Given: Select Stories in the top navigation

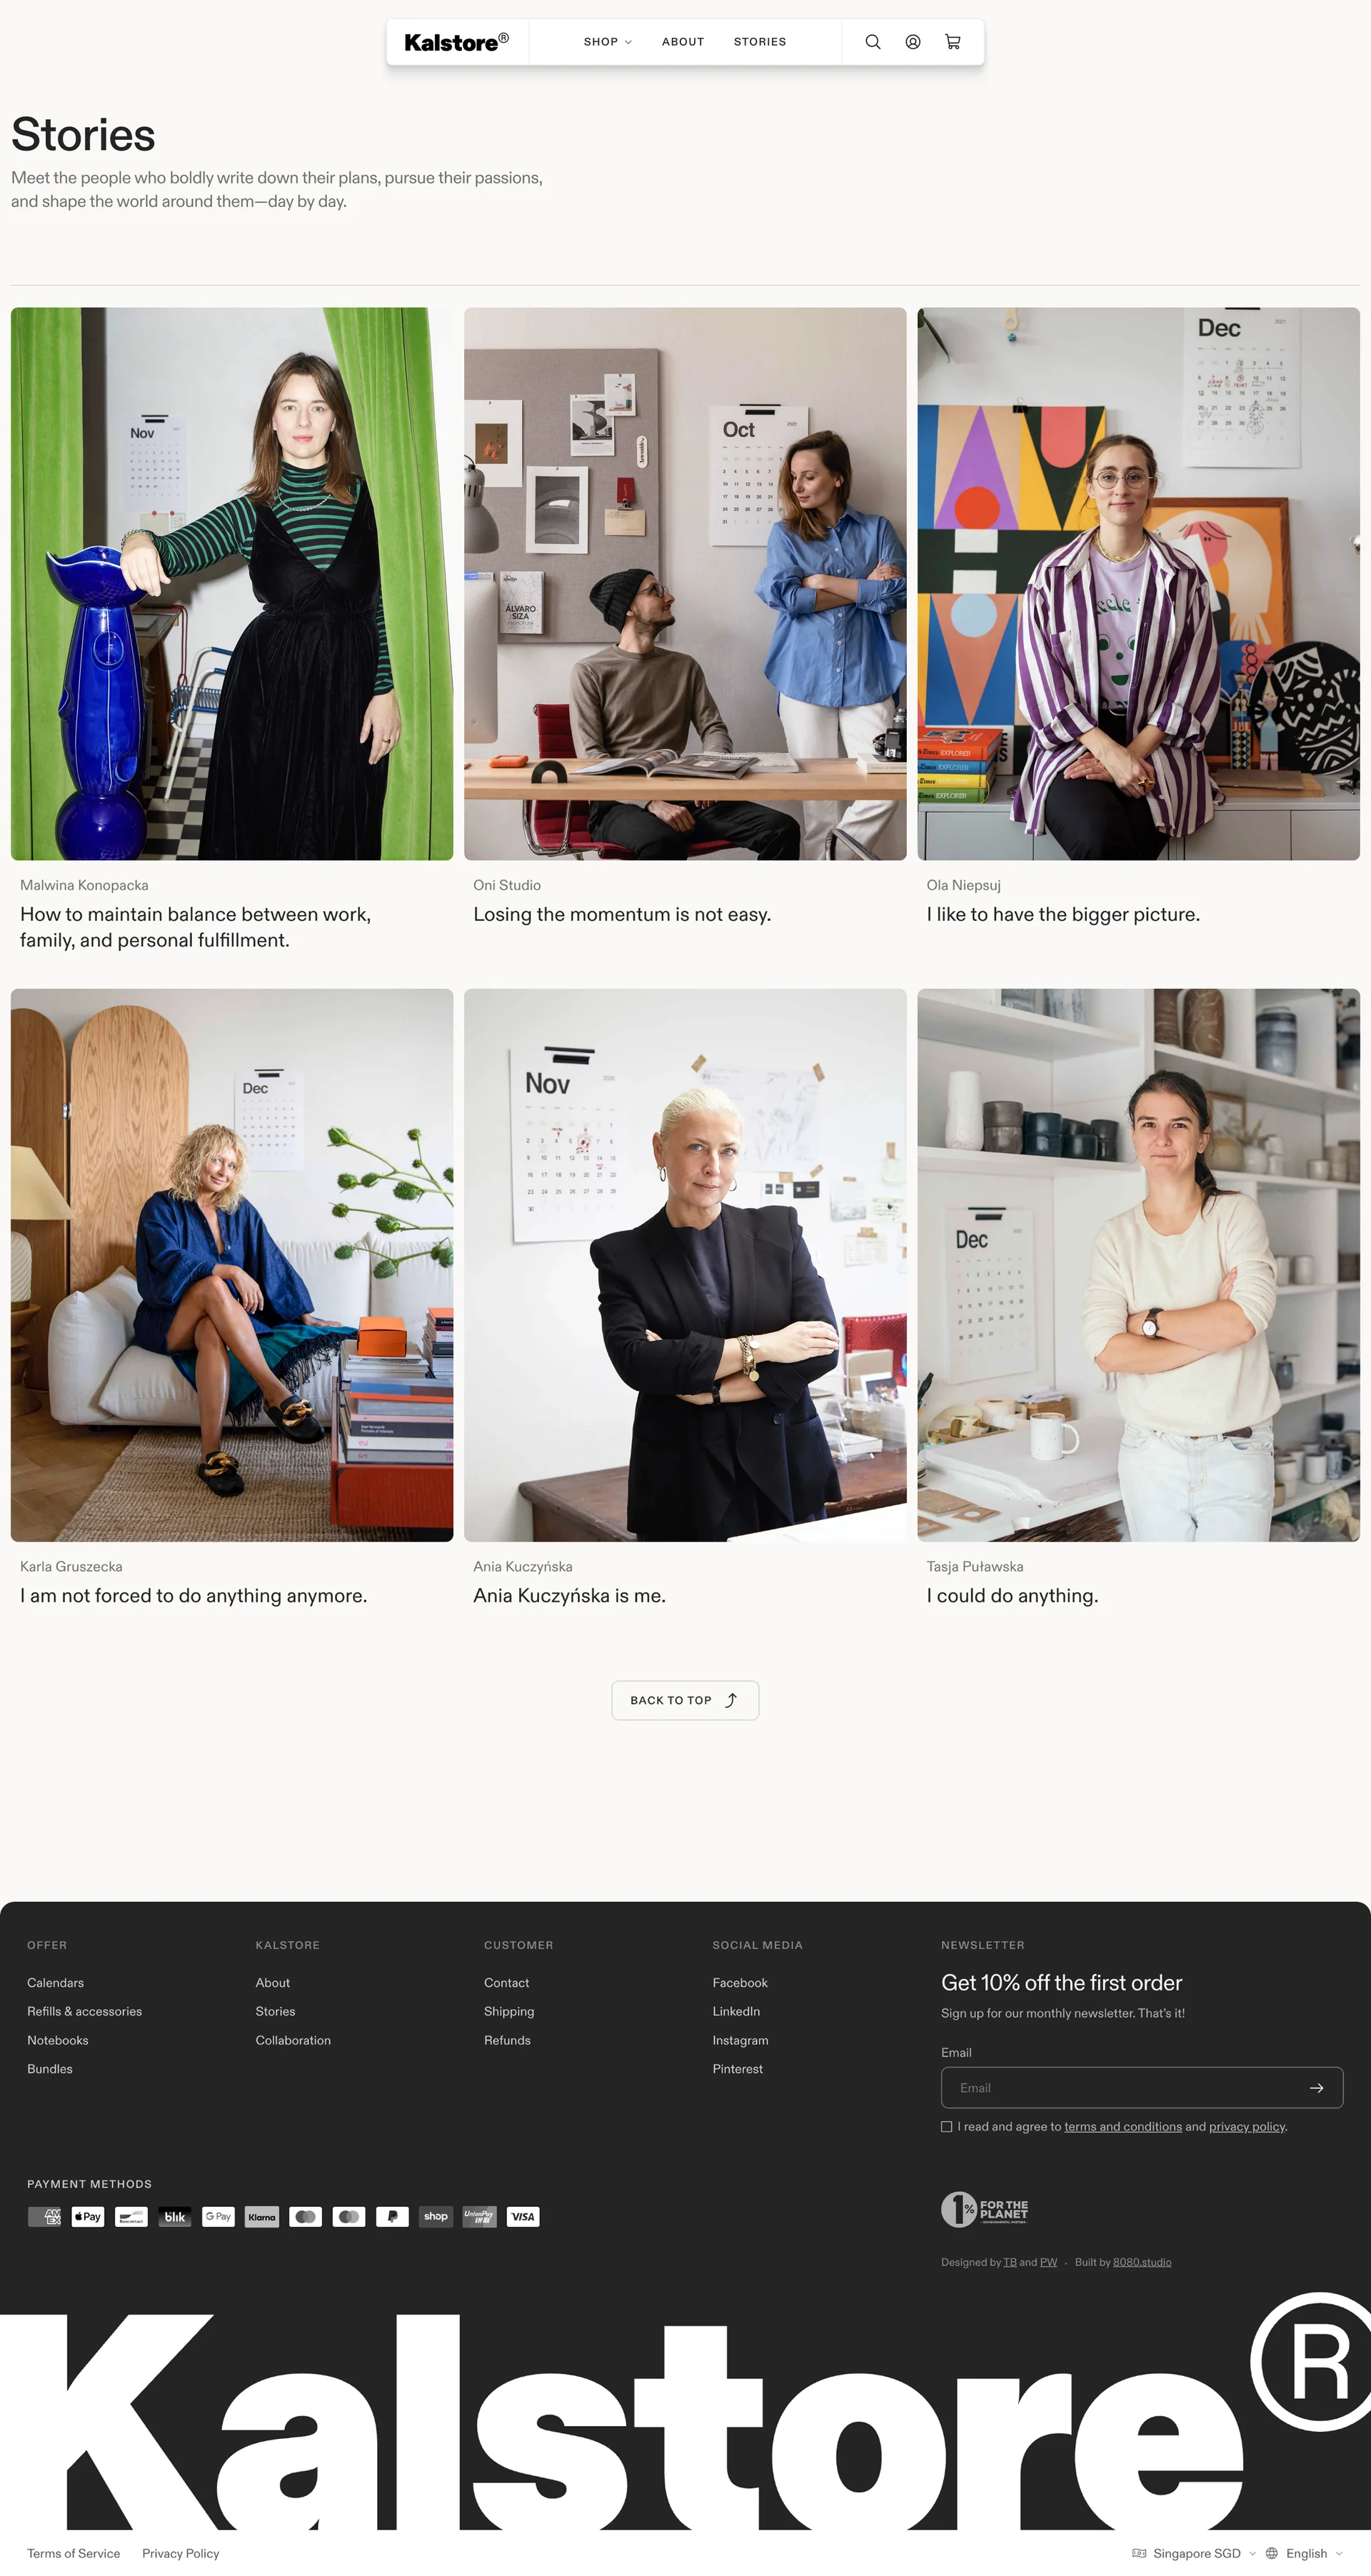Looking at the screenshot, I should (760, 42).
